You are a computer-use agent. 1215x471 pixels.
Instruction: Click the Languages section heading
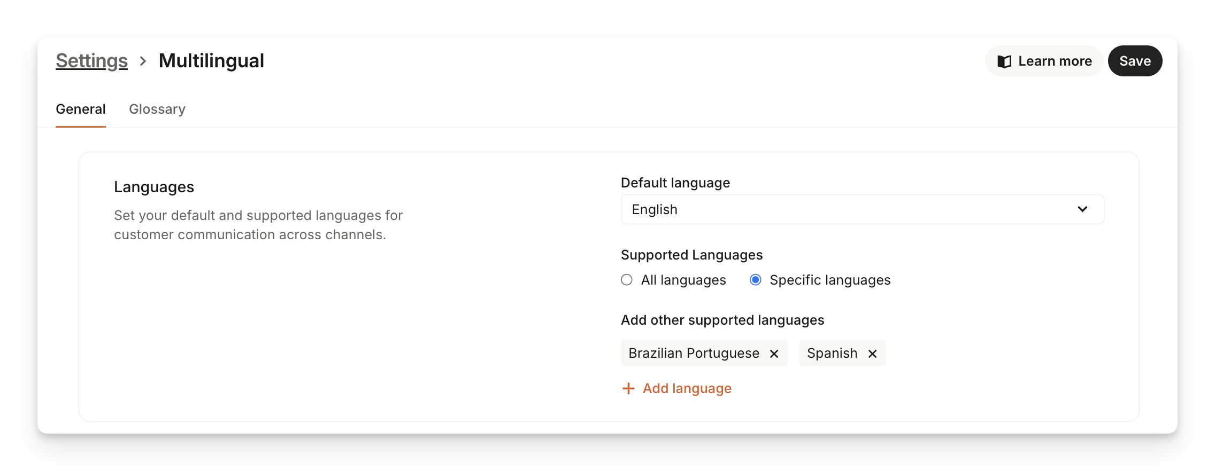[x=154, y=187]
